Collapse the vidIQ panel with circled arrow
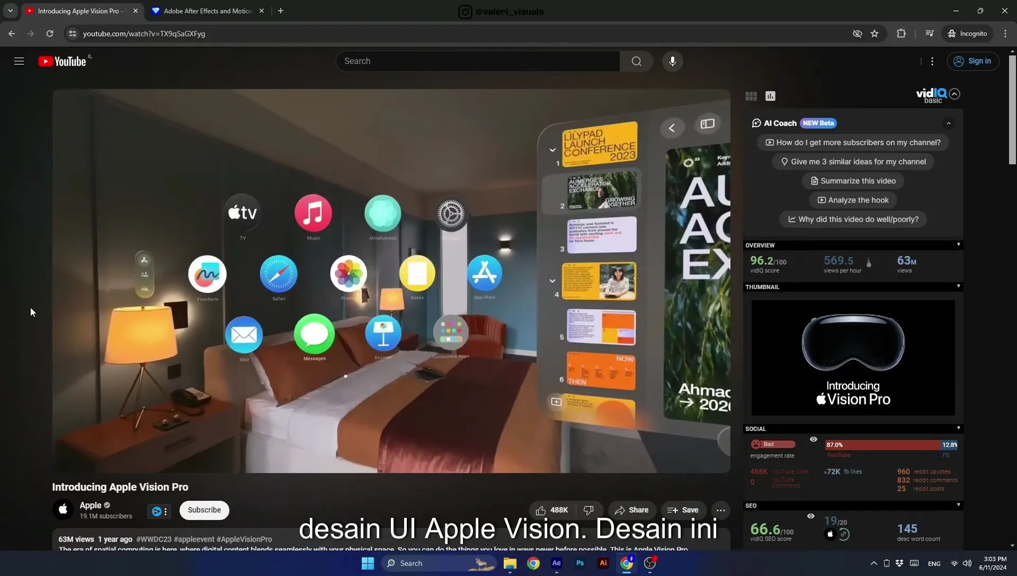1017x576 pixels. pos(954,94)
